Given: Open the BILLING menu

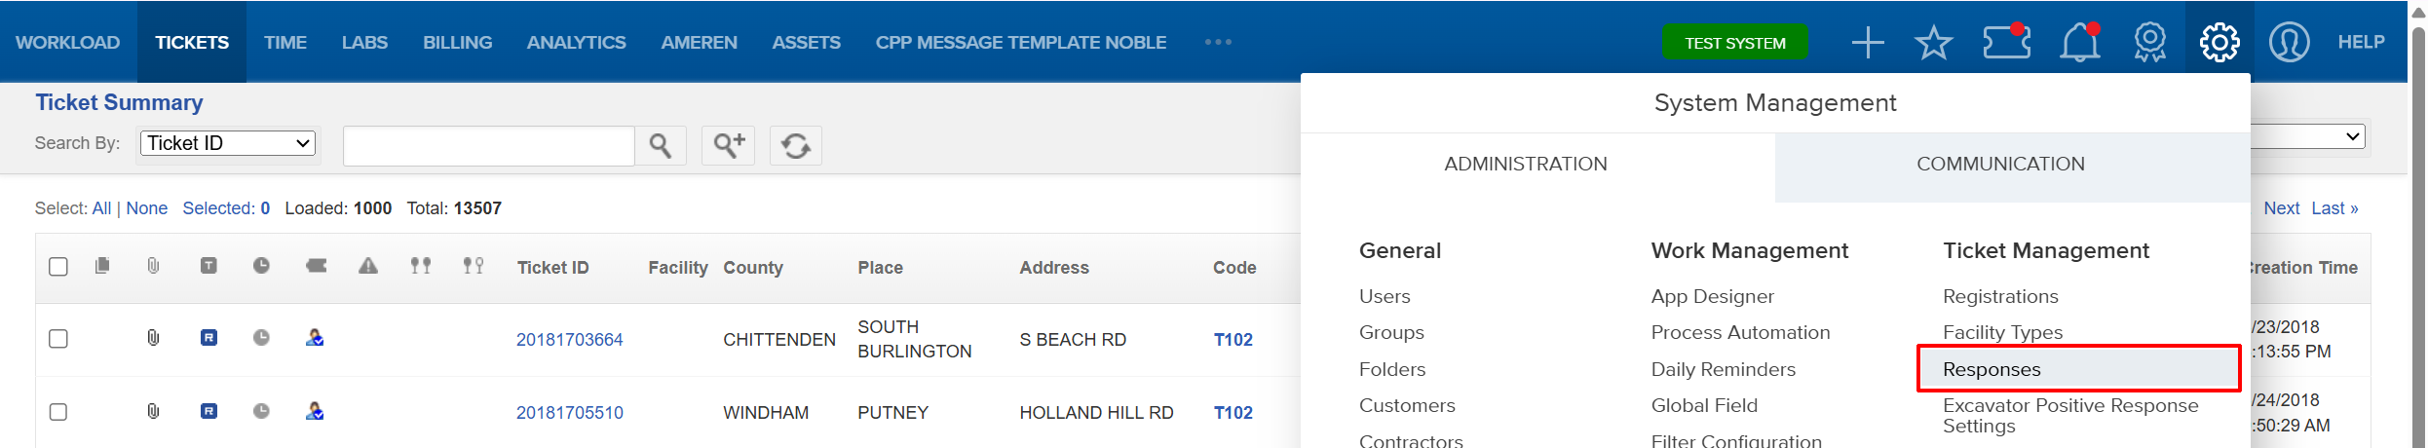Looking at the screenshot, I should click(457, 43).
